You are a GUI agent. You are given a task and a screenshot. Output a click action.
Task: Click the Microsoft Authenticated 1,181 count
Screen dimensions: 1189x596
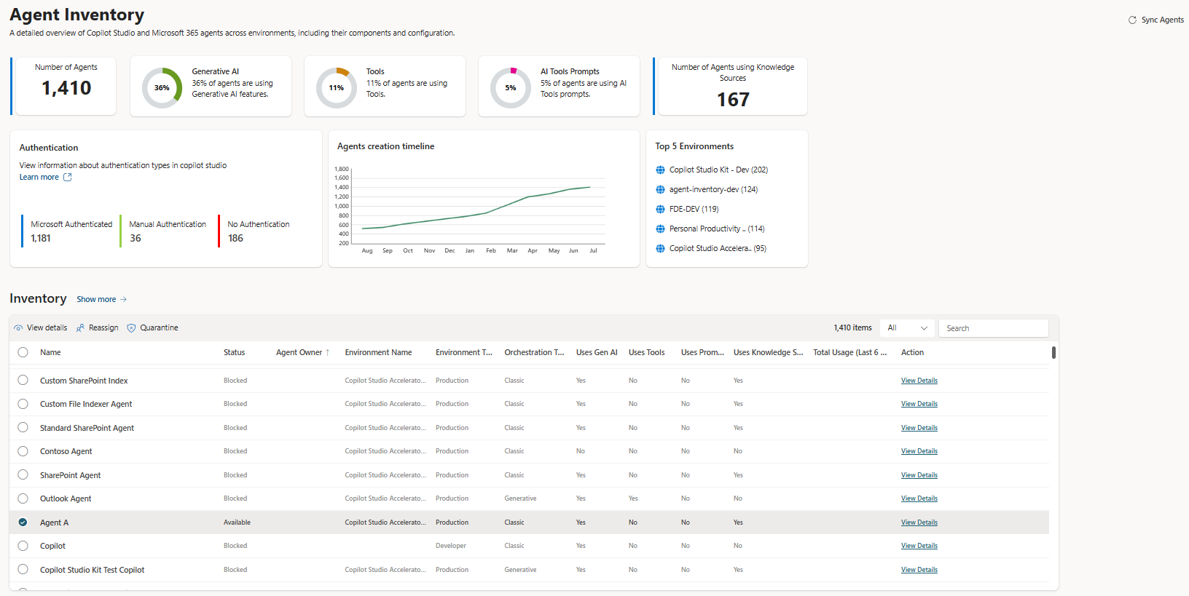tap(41, 238)
